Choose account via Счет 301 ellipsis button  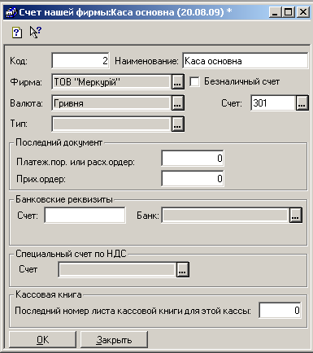302,102
